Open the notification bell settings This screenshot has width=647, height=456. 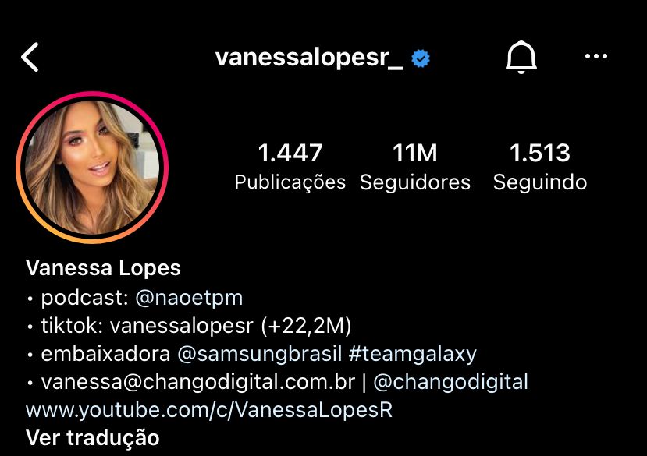click(x=521, y=57)
